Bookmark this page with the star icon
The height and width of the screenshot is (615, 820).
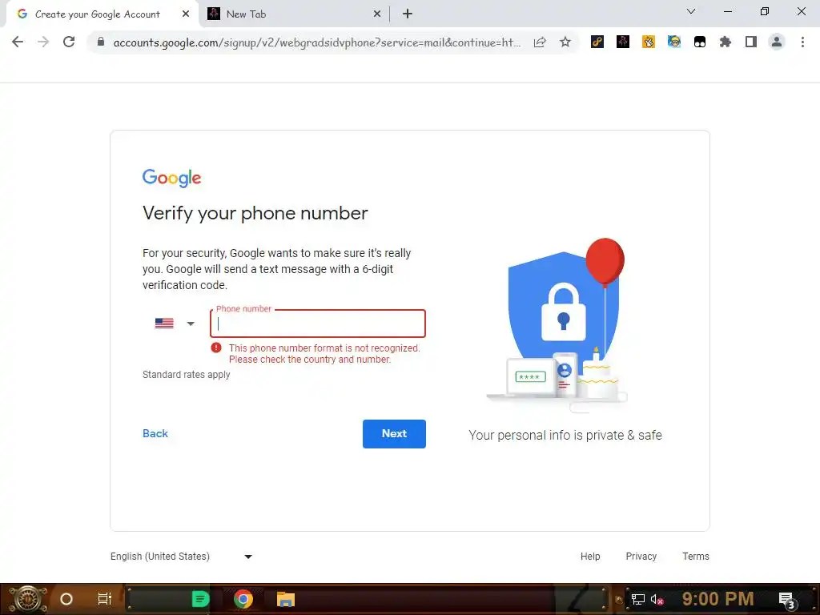[x=565, y=42]
